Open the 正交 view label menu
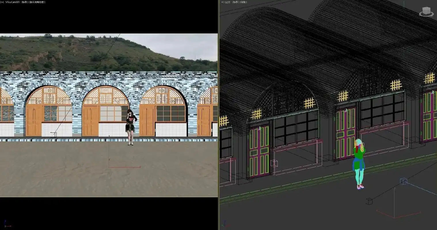Screen dimensions: 437x230 228,2
